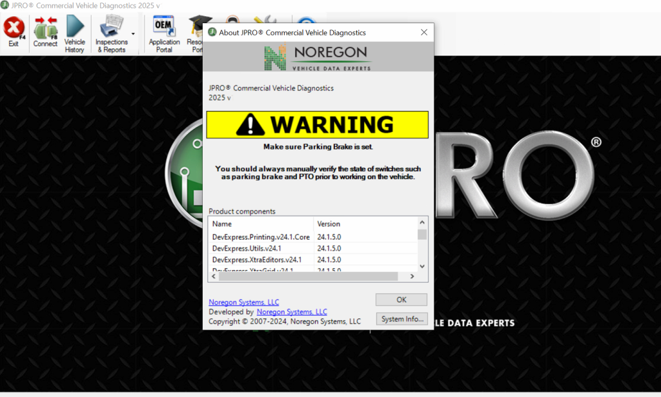Sort components by the Version column header
Screen dimensions: 661x397
pos(365,224)
